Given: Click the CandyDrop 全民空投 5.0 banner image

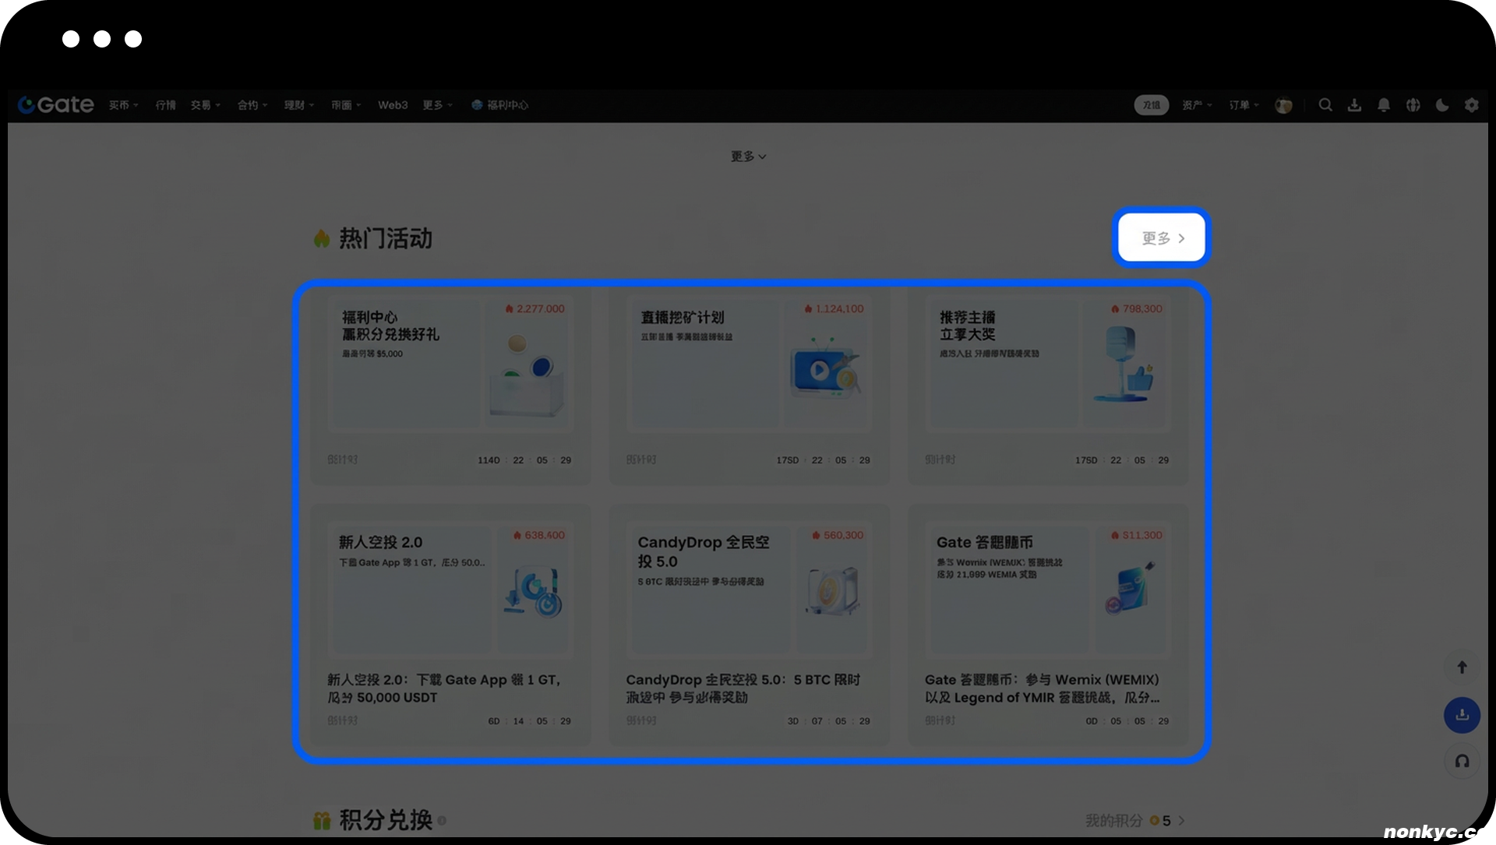Looking at the screenshot, I should click(749, 589).
